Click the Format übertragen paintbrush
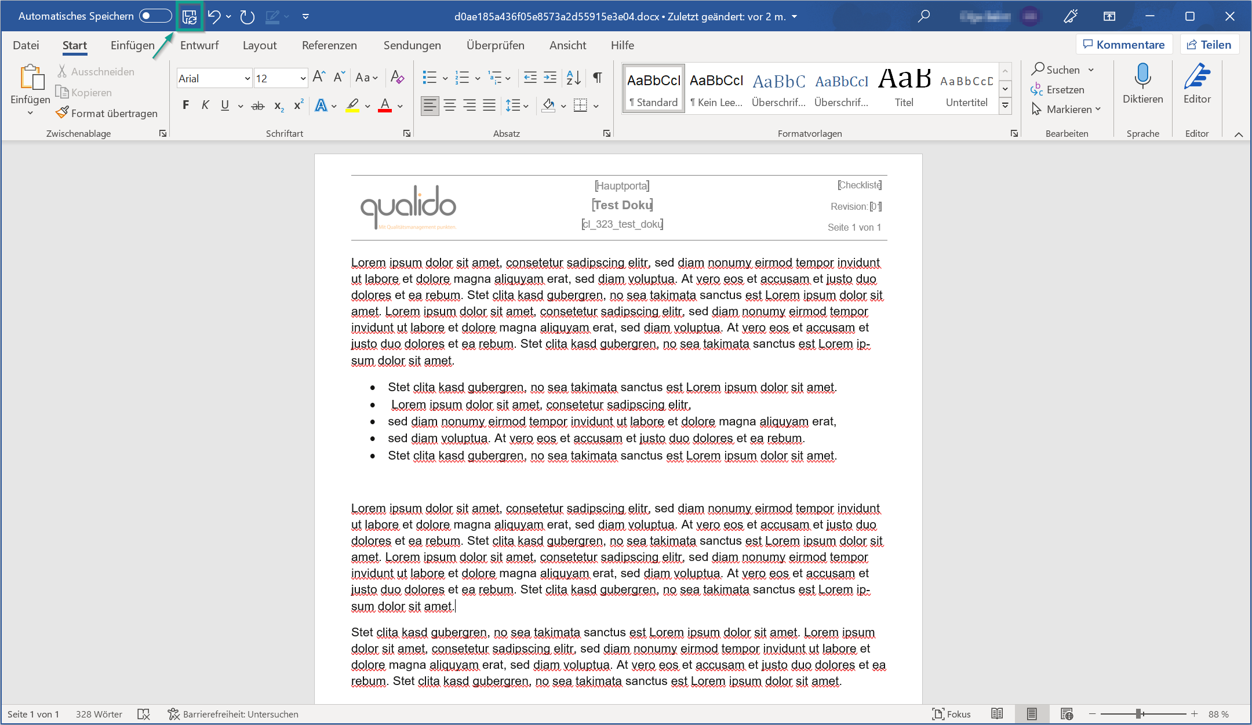The width and height of the screenshot is (1252, 725). coord(107,113)
